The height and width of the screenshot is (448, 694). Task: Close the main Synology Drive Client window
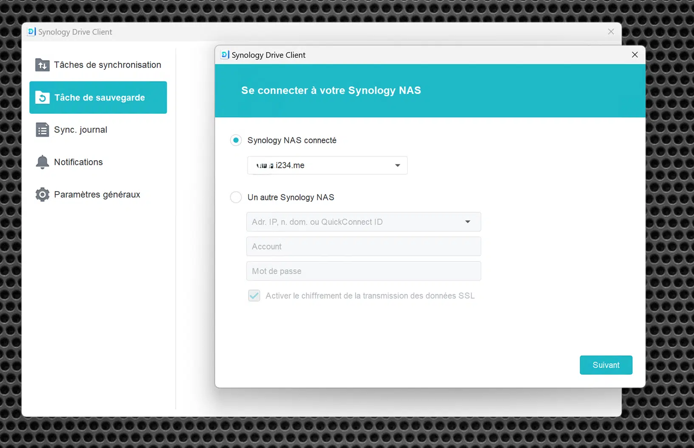(611, 32)
